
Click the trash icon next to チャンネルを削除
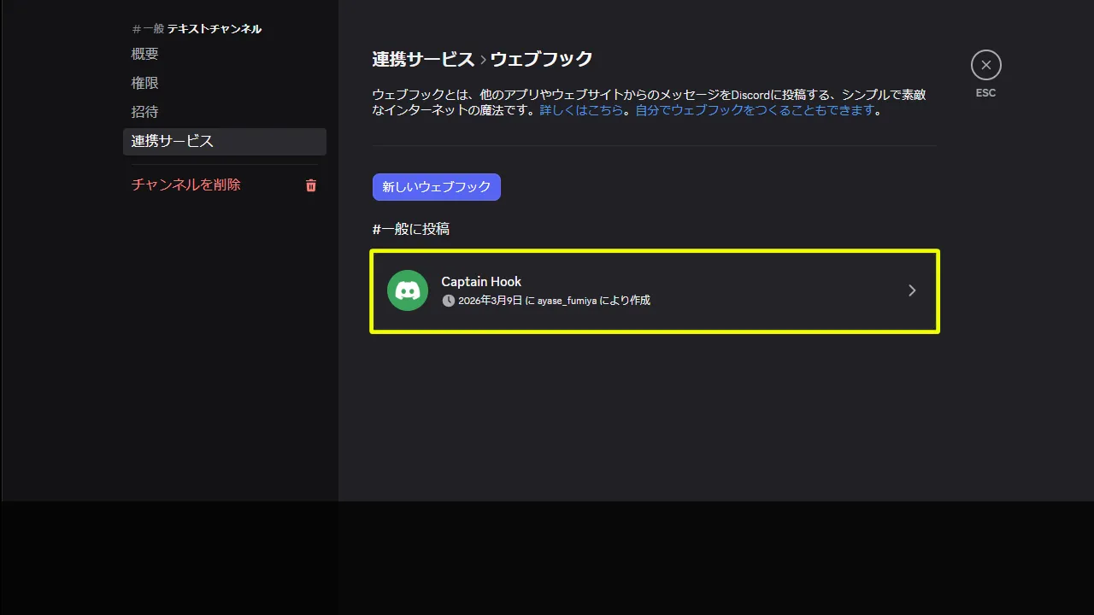coord(311,184)
